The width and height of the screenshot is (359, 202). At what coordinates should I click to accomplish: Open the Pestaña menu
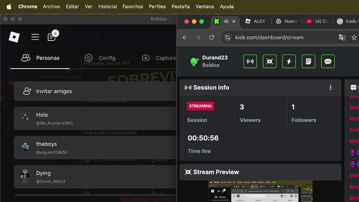[x=181, y=6]
